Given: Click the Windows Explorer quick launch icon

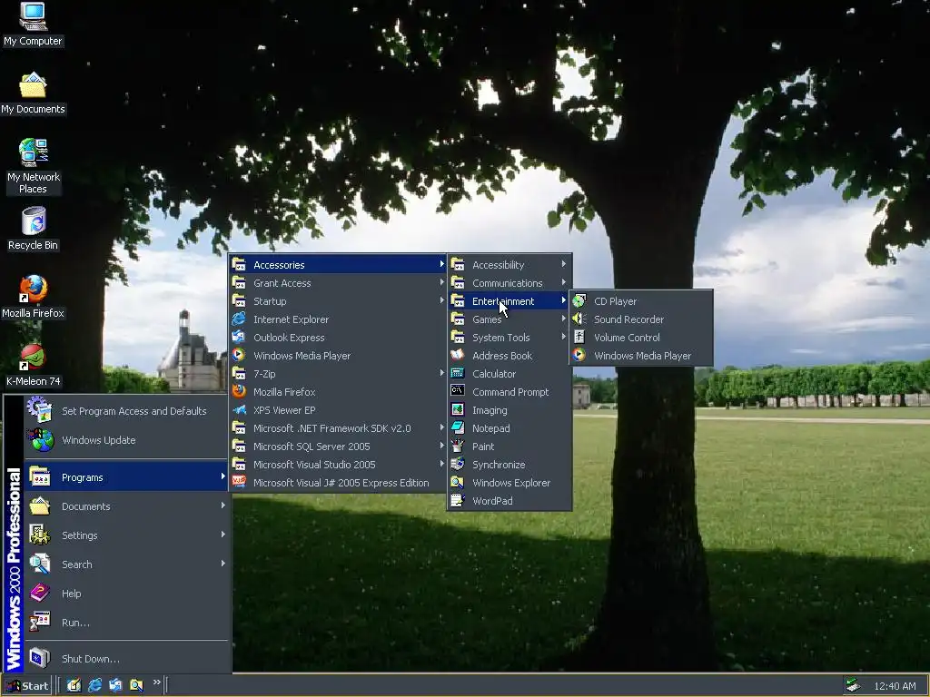Looking at the screenshot, I should point(136,685).
